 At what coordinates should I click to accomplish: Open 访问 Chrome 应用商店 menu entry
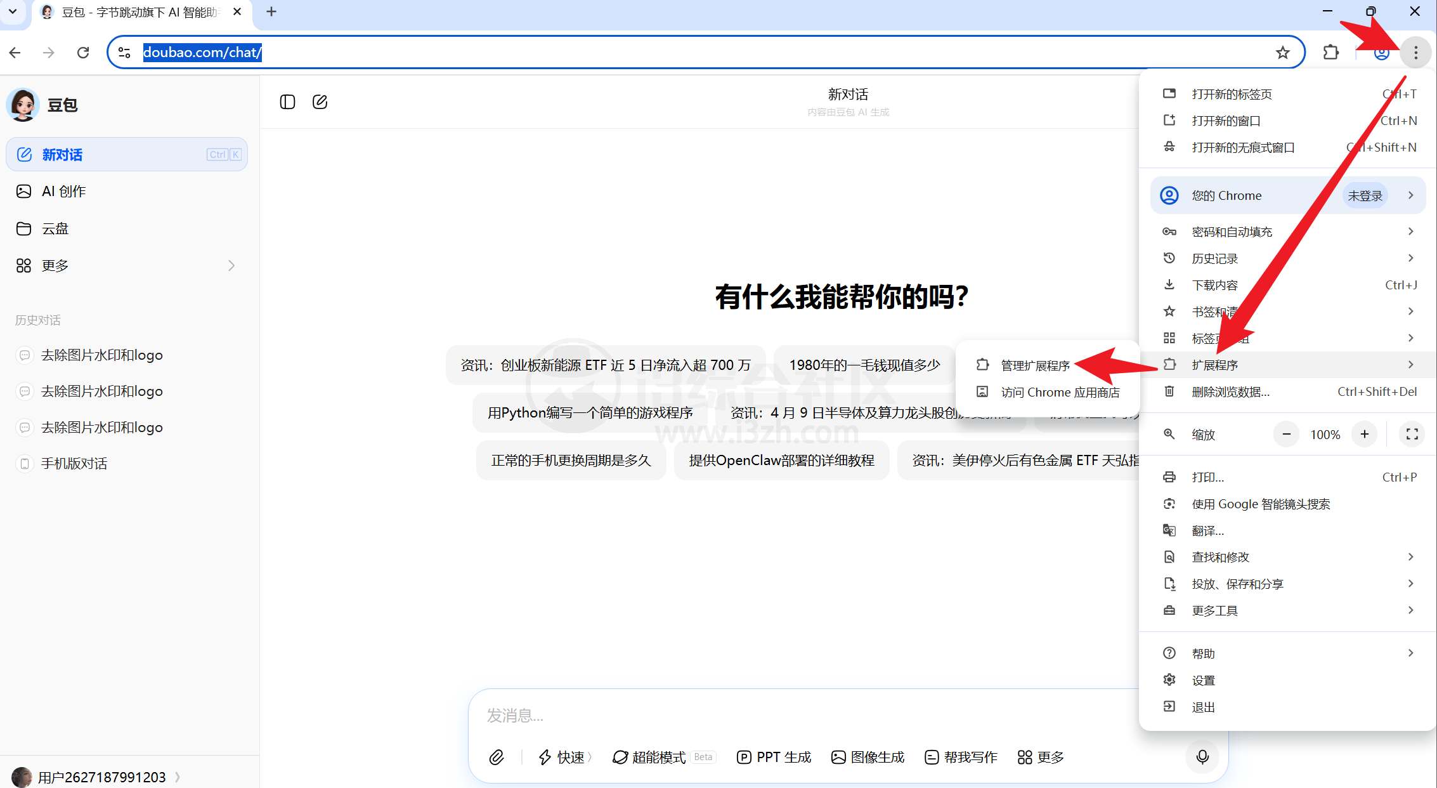[x=1060, y=392]
